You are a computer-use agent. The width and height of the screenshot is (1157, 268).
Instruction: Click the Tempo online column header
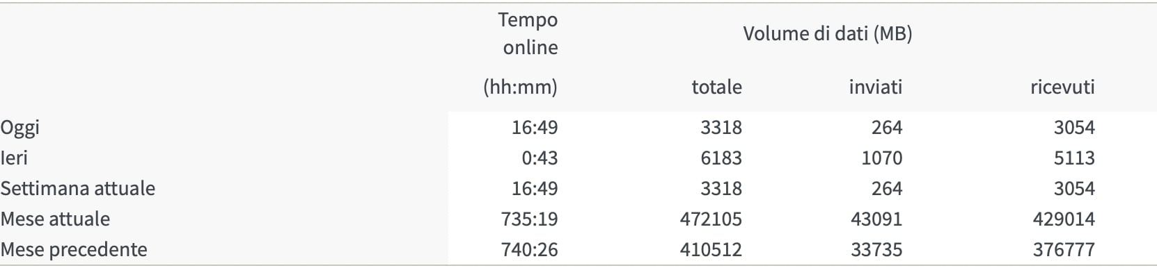pyautogui.click(x=529, y=33)
